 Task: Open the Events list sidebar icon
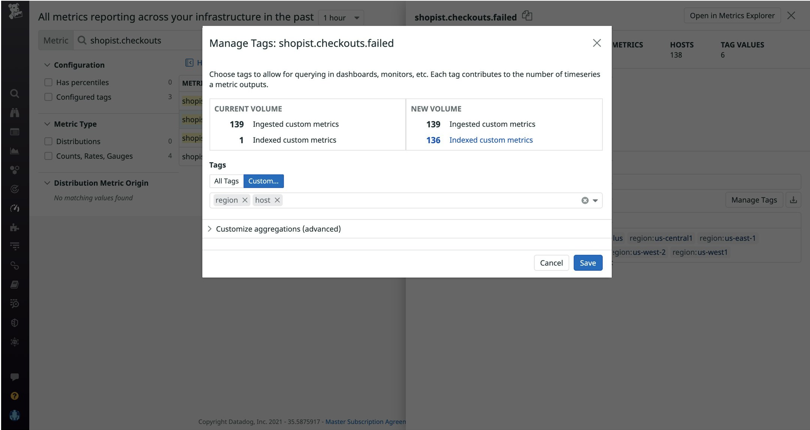(15, 132)
